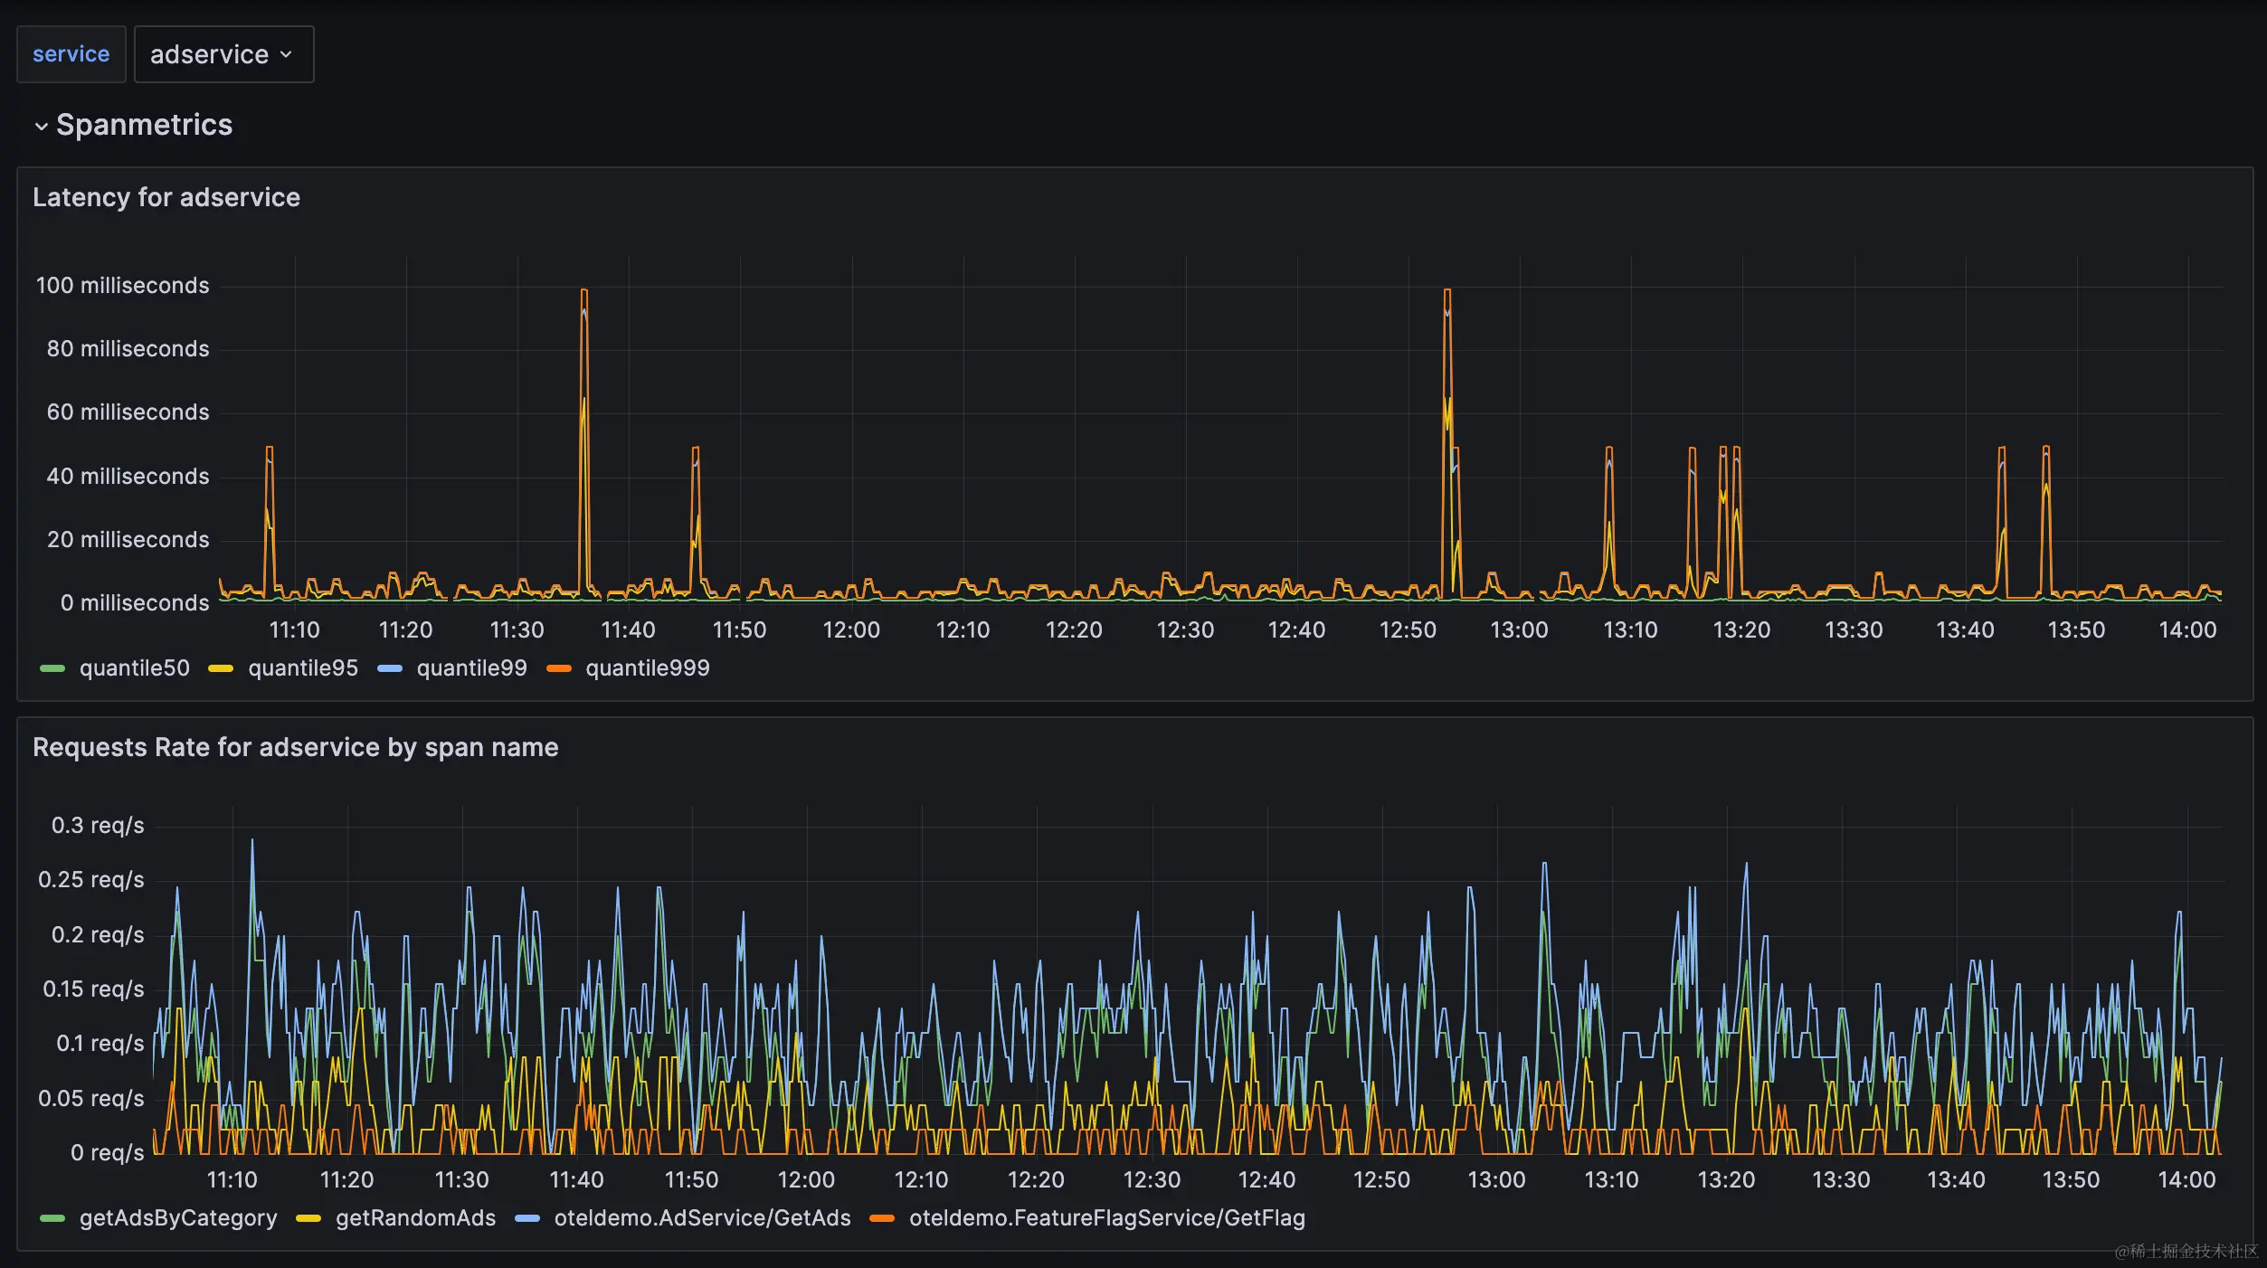Click oteldemo.AdService/GetAds legend entry
The image size is (2267, 1268).
(x=702, y=1218)
